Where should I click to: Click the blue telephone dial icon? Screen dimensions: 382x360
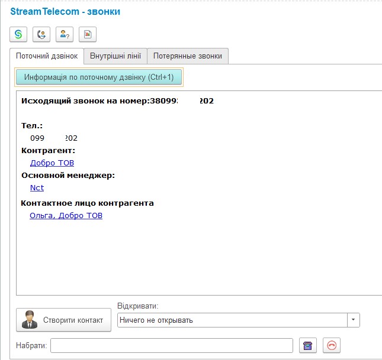[308, 345]
